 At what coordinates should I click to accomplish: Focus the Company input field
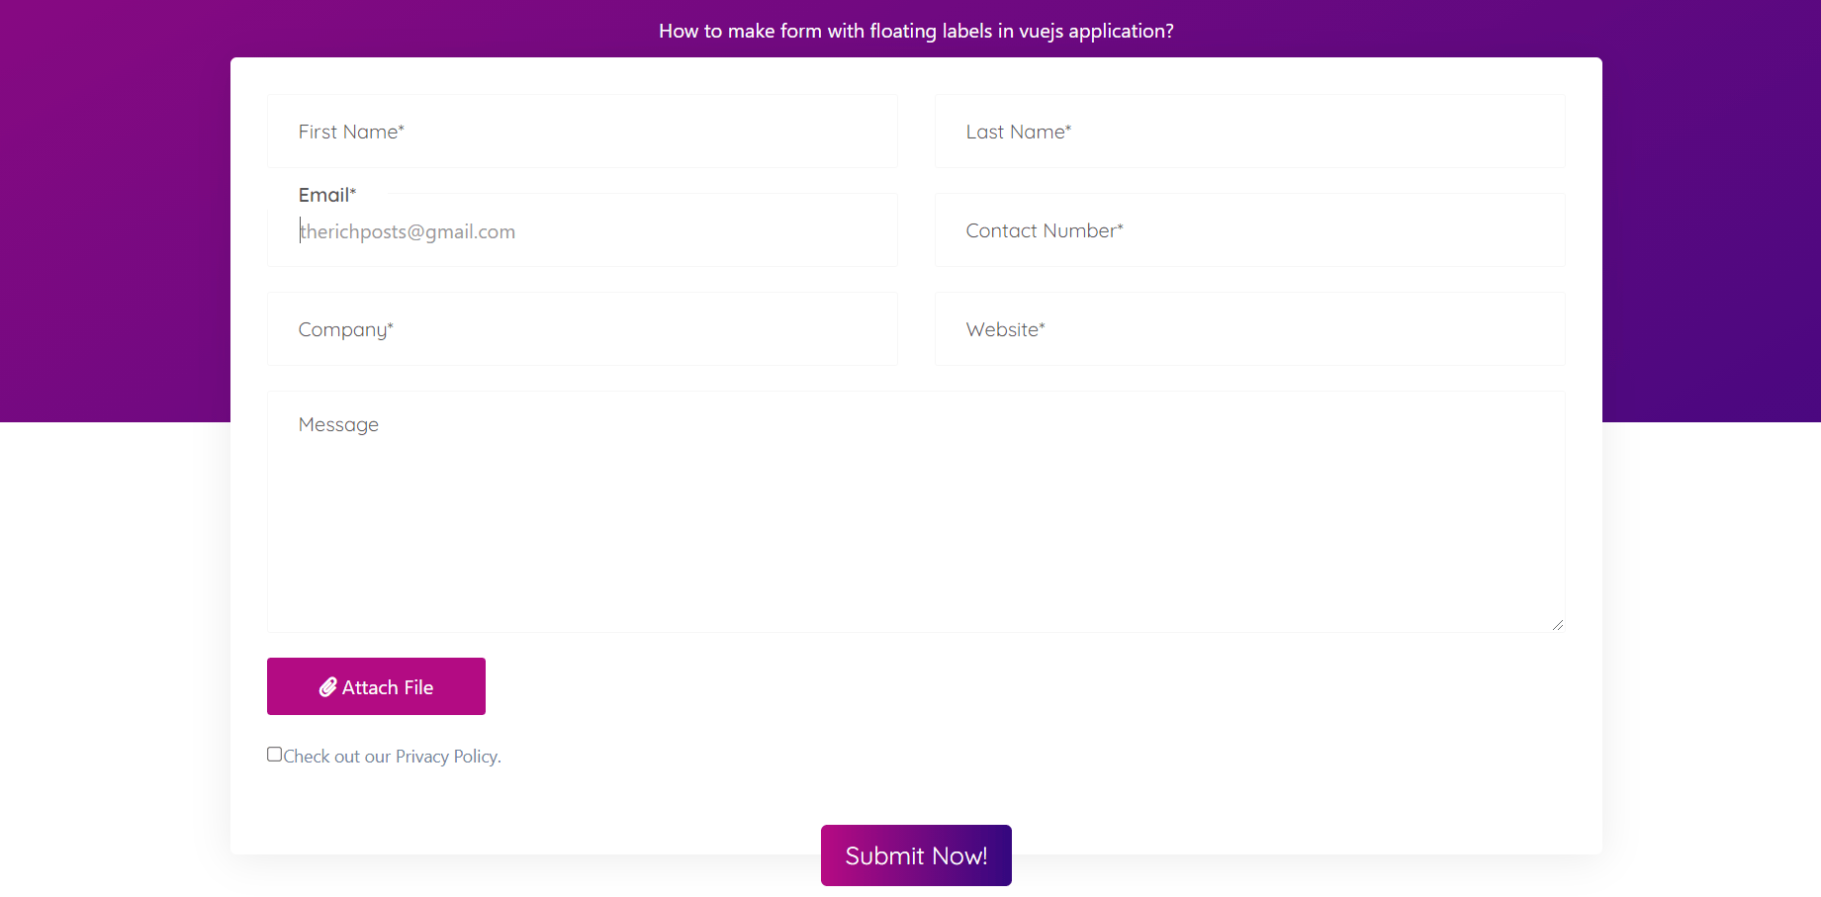pyautogui.click(x=582, y=328)
